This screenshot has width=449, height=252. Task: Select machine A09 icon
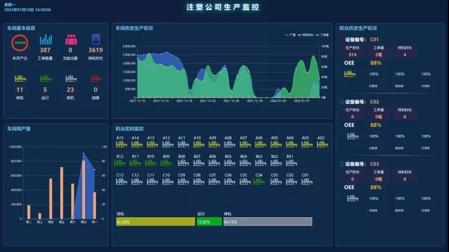pos(214,144)
